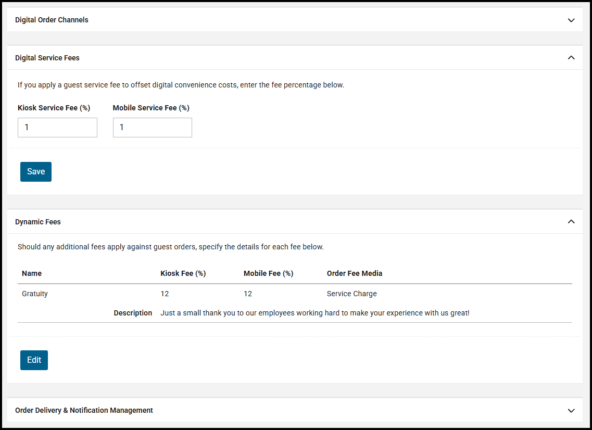
Task: Click the Service Charge media value
Action: (351, 294)
